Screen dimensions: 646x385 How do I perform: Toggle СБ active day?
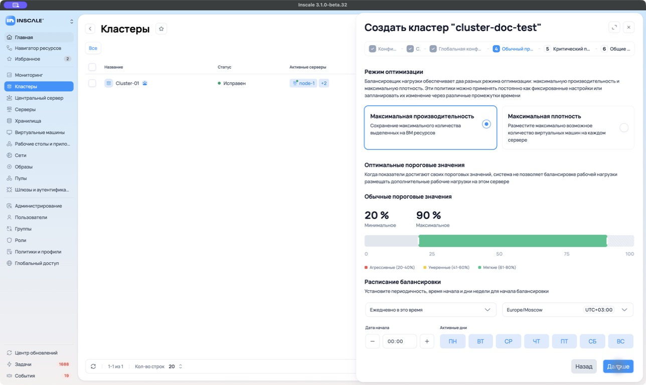(x=592, y=341)
